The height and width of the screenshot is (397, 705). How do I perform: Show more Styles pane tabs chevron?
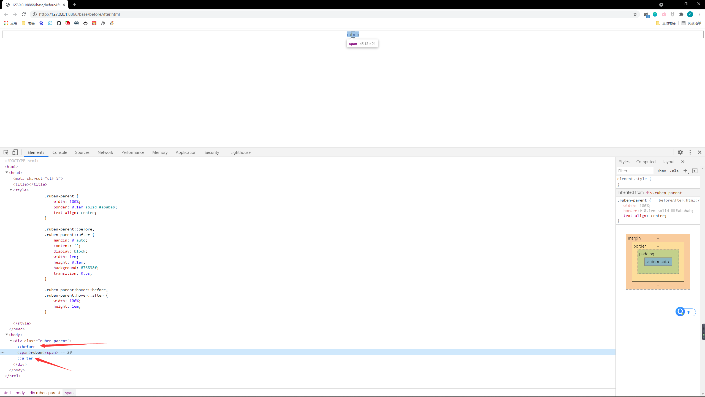point(683,162)
